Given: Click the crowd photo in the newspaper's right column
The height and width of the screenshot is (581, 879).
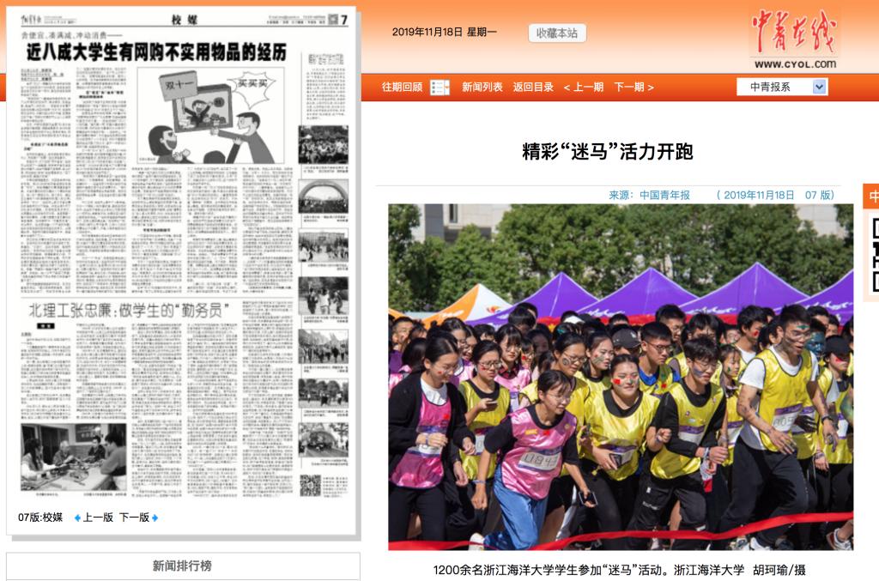Looking at the screenshot, I should [324, 144].
